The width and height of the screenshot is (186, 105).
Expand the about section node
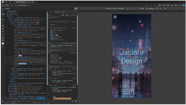tap(11, 74)
